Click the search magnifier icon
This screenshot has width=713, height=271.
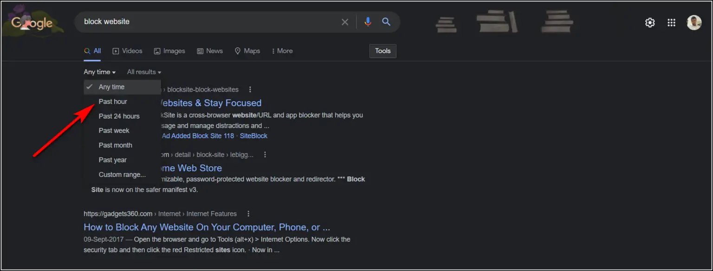[386, 21]
